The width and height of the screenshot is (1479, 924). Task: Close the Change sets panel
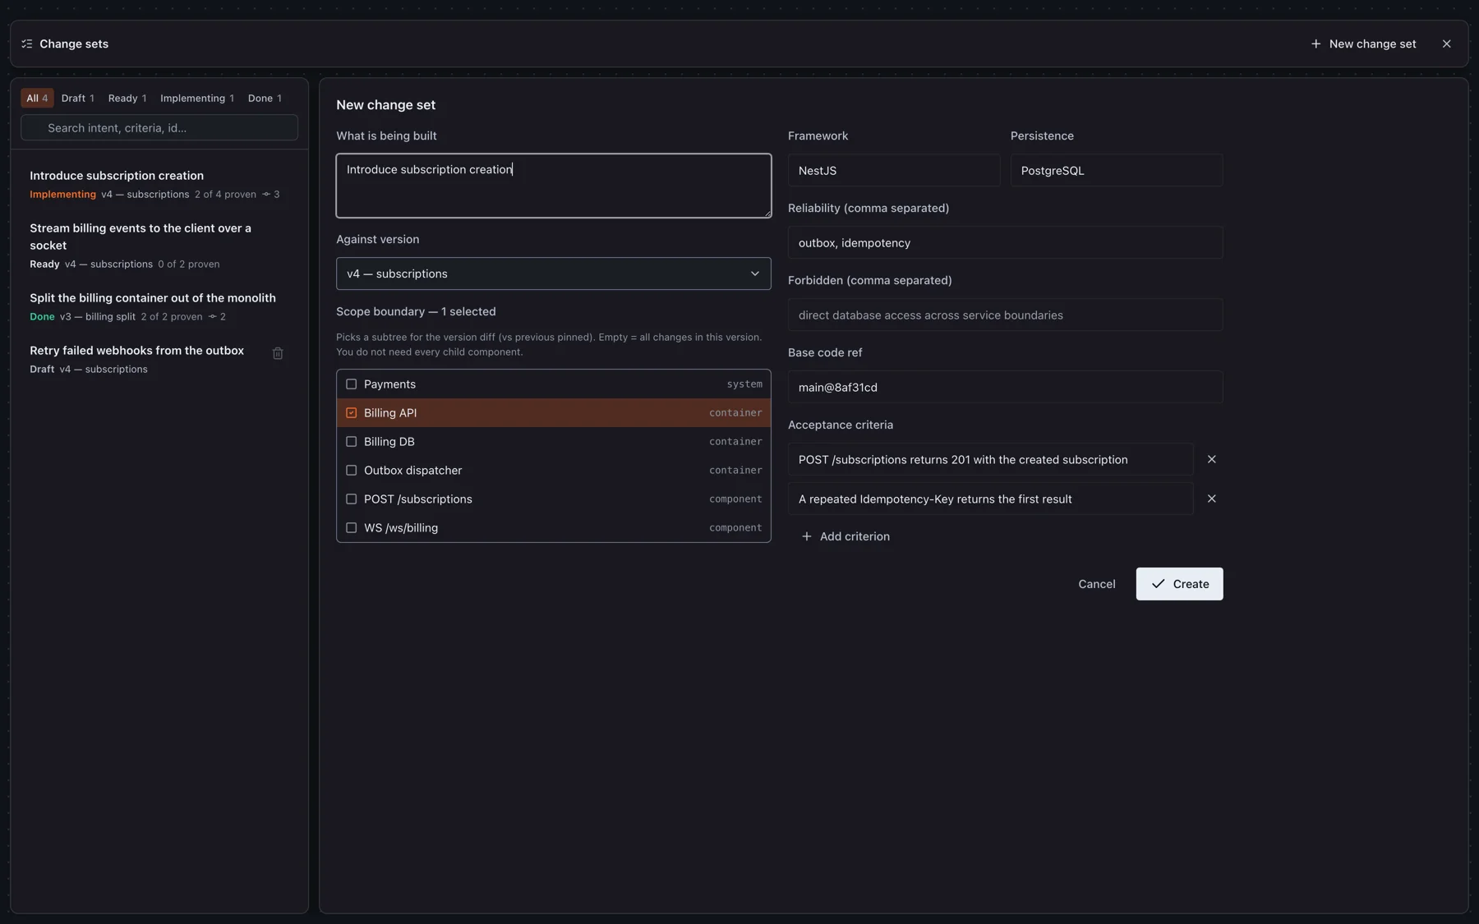point(1446,44)
